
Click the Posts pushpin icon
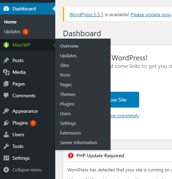[6, 60]
